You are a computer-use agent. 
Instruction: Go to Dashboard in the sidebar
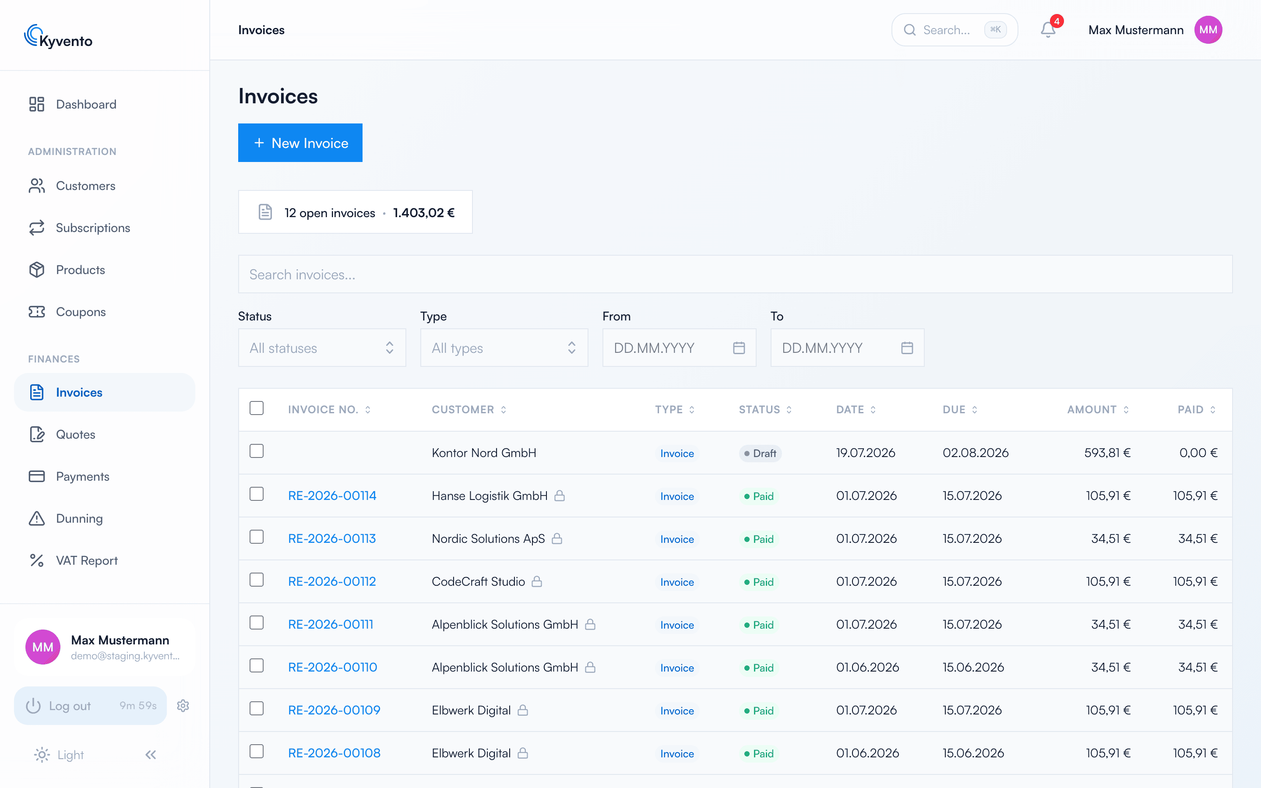pyautogui.click(x=104, y=104)
